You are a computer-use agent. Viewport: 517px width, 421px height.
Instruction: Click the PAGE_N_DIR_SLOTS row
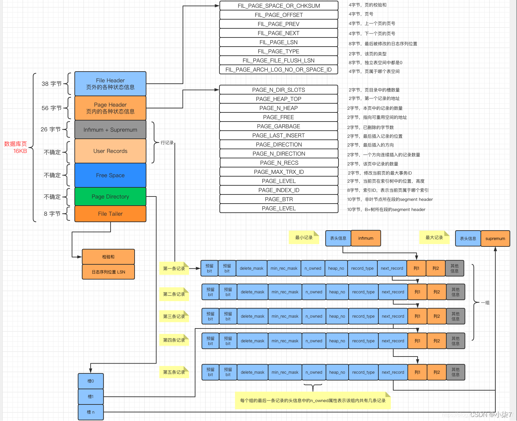coord(278,90)
